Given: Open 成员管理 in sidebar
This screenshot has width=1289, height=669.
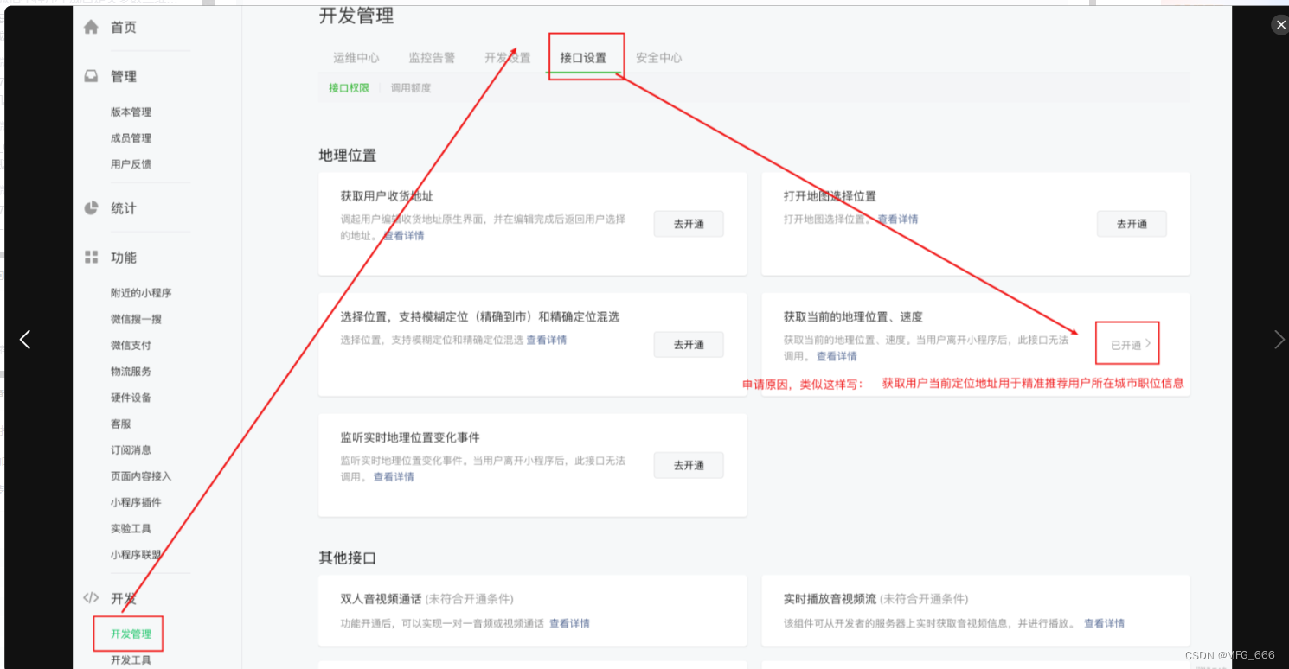Looking at the screenshot, I should [131, 138].
